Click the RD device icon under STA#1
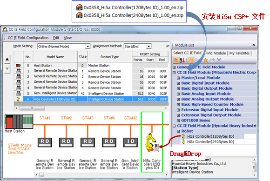This screenshot has width=270, height=181. [45, 142]
